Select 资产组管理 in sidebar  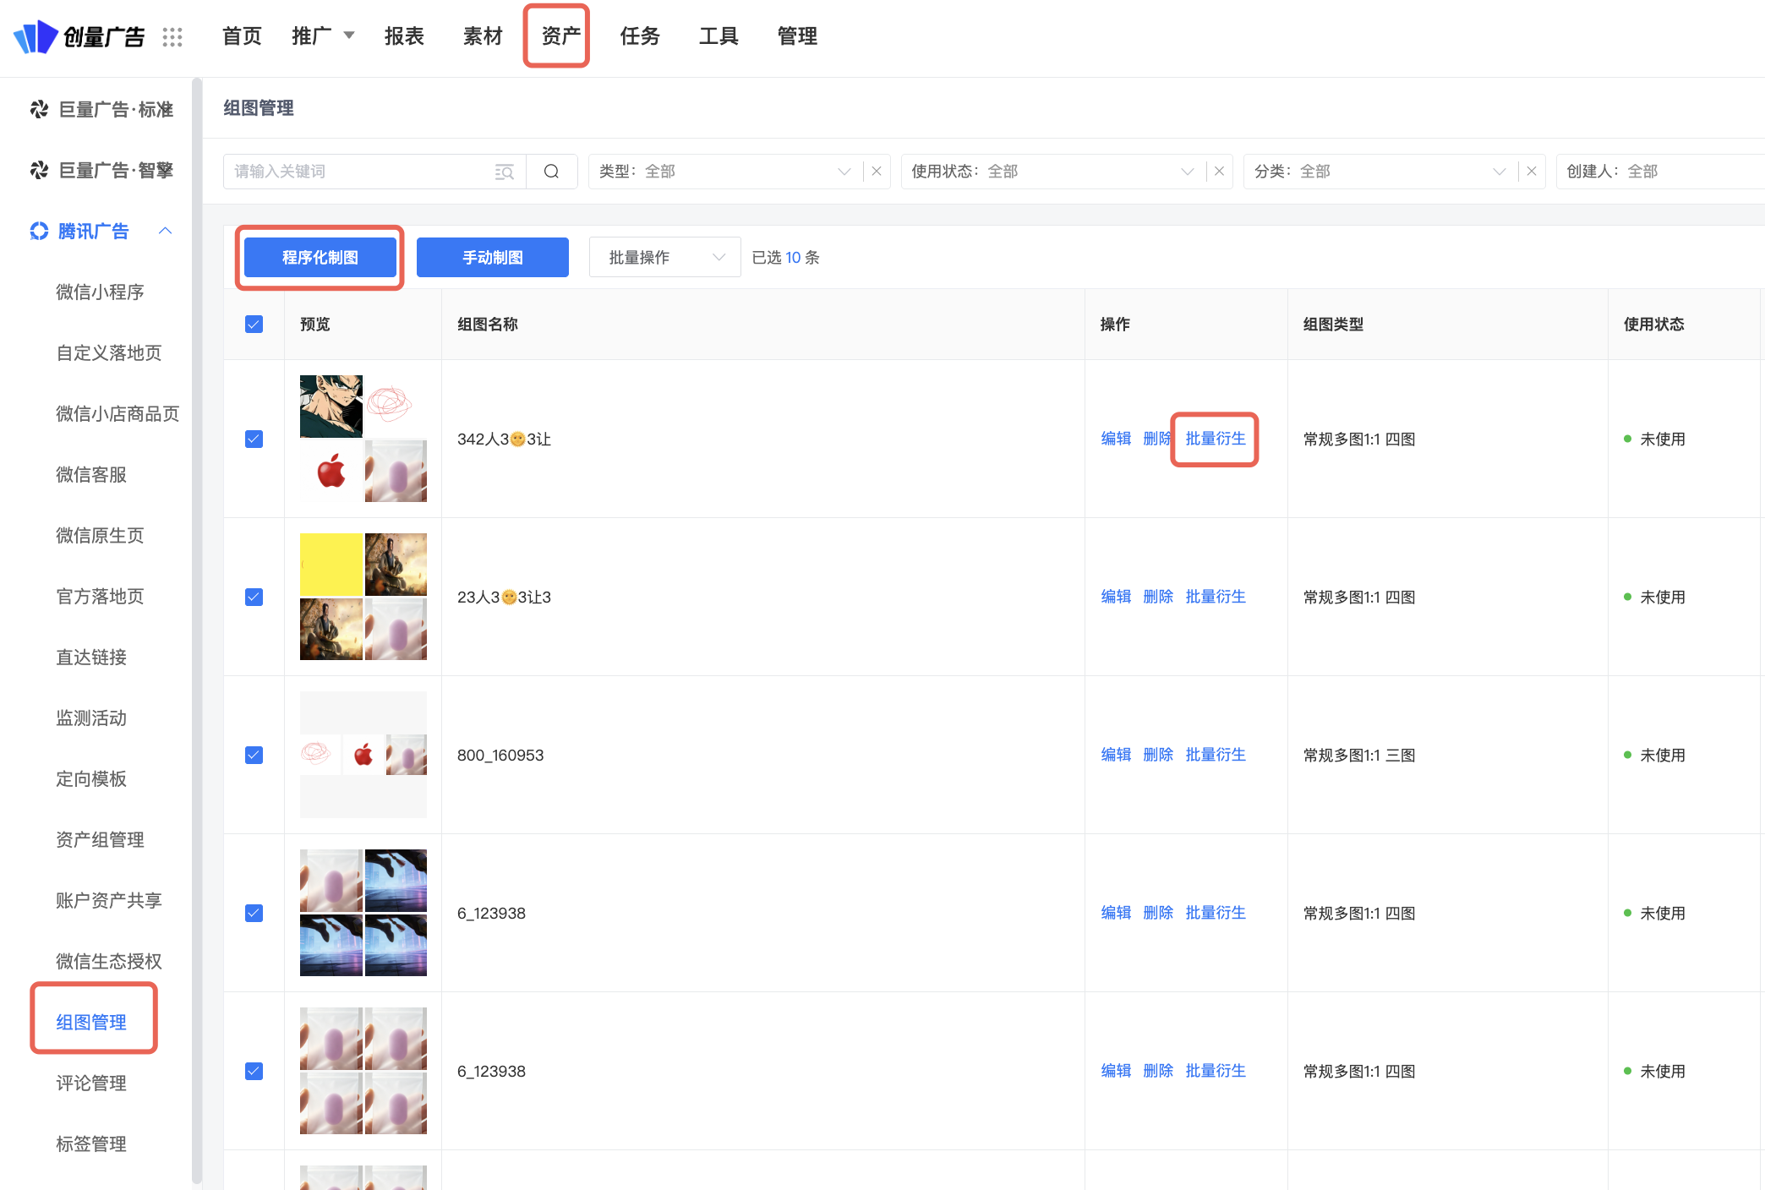point(100,839)
